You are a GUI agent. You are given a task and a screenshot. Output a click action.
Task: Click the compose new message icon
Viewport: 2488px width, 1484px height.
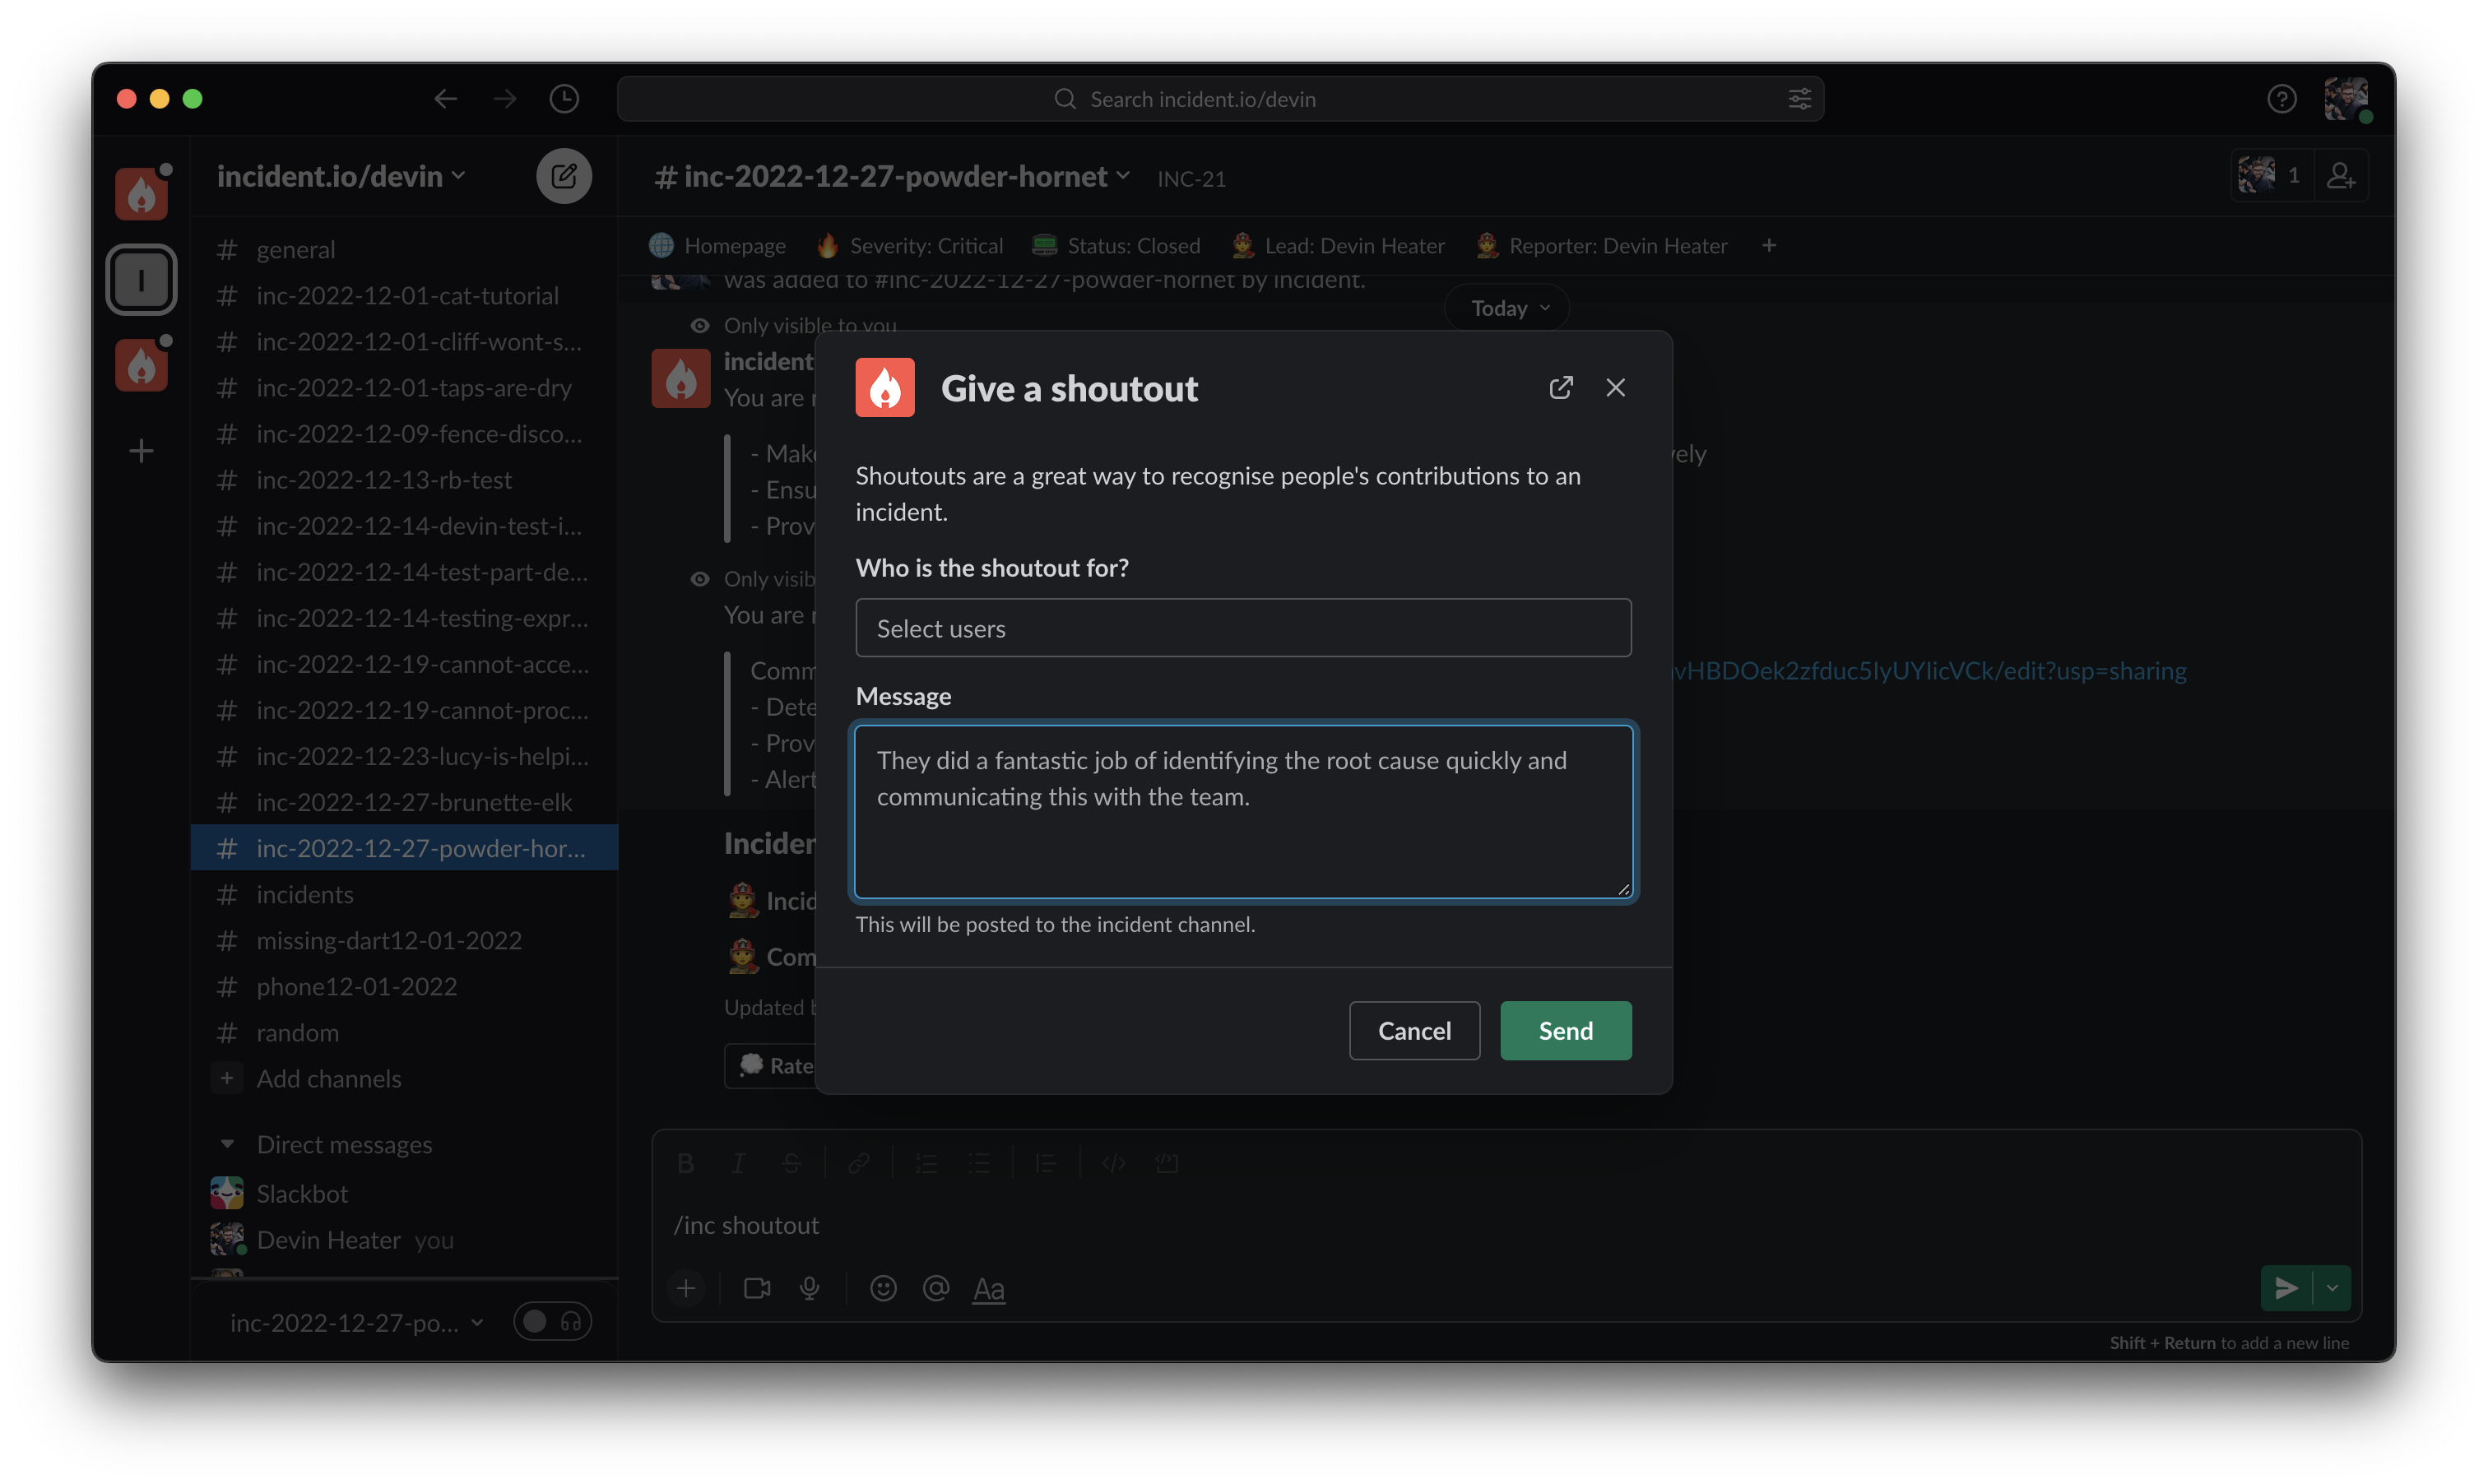click(x=564, y=176)
